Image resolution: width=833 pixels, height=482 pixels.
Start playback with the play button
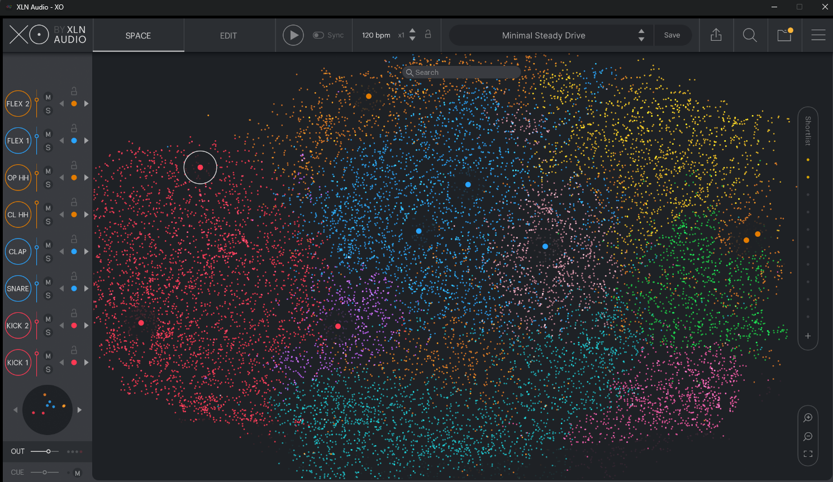click(293, 35)
